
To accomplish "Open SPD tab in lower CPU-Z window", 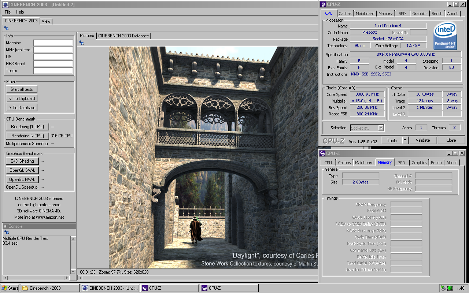I will 402,163.
